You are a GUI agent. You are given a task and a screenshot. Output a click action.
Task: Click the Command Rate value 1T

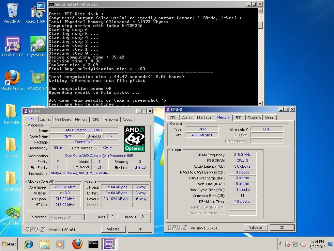coord(242,195)
